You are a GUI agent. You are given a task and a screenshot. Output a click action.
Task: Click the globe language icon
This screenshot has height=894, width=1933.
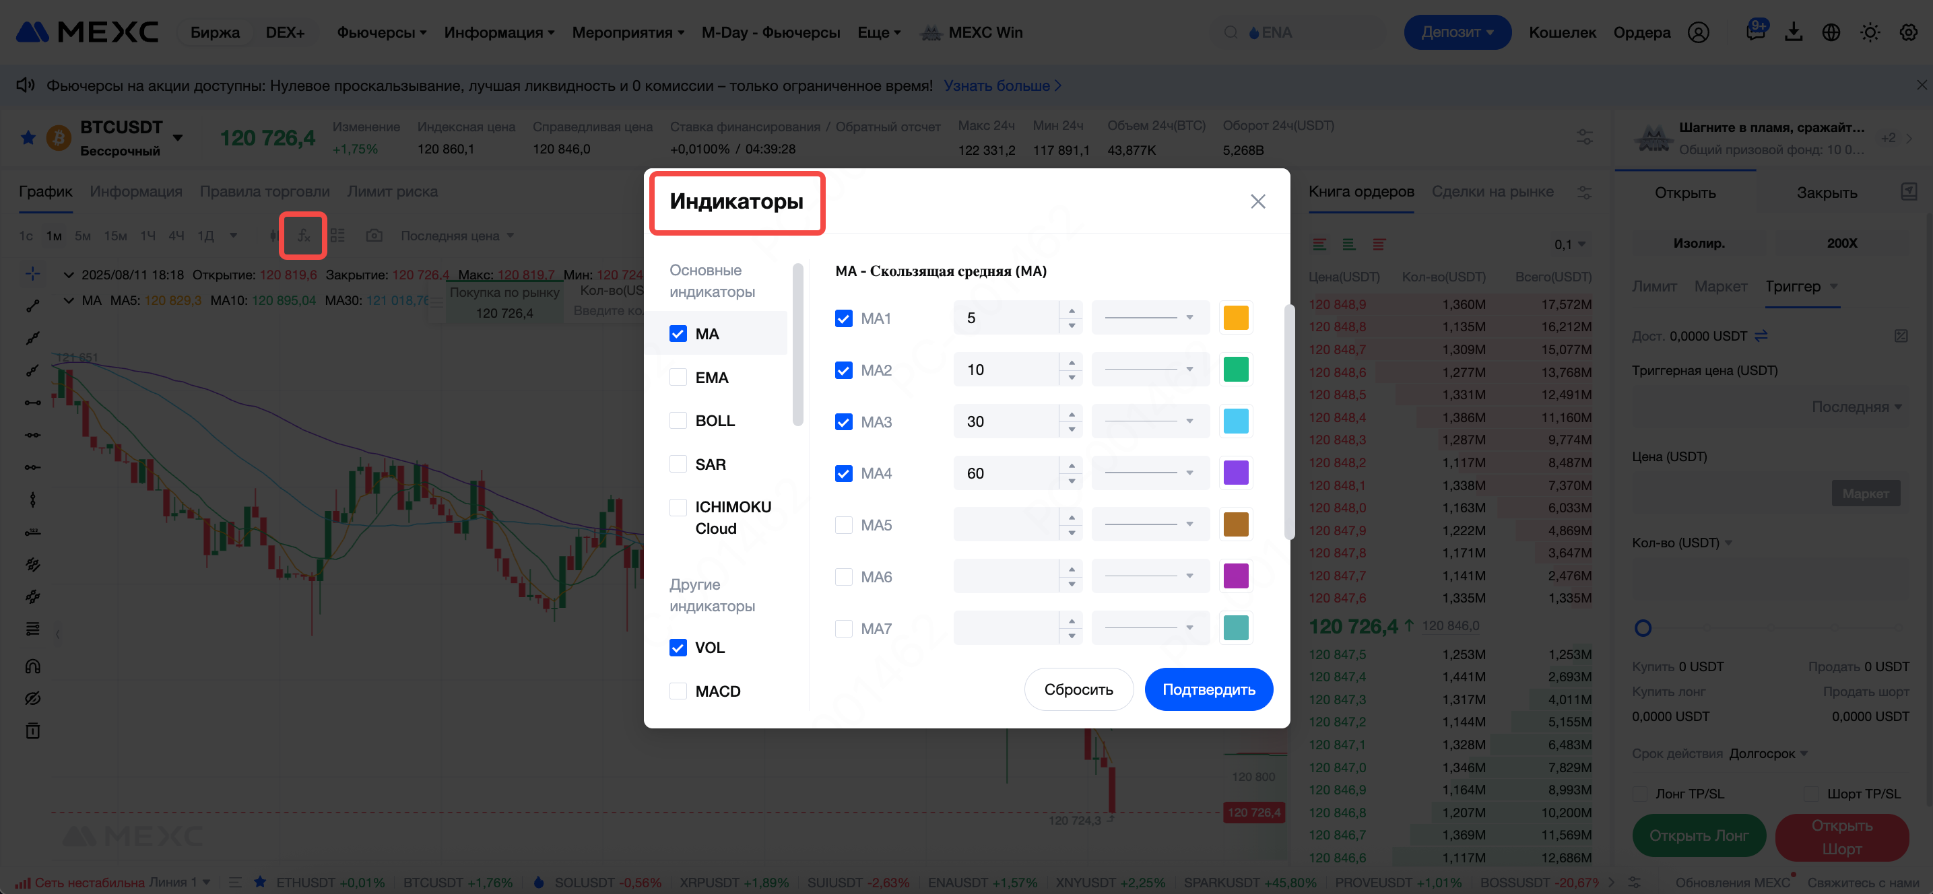[1831, 32]
